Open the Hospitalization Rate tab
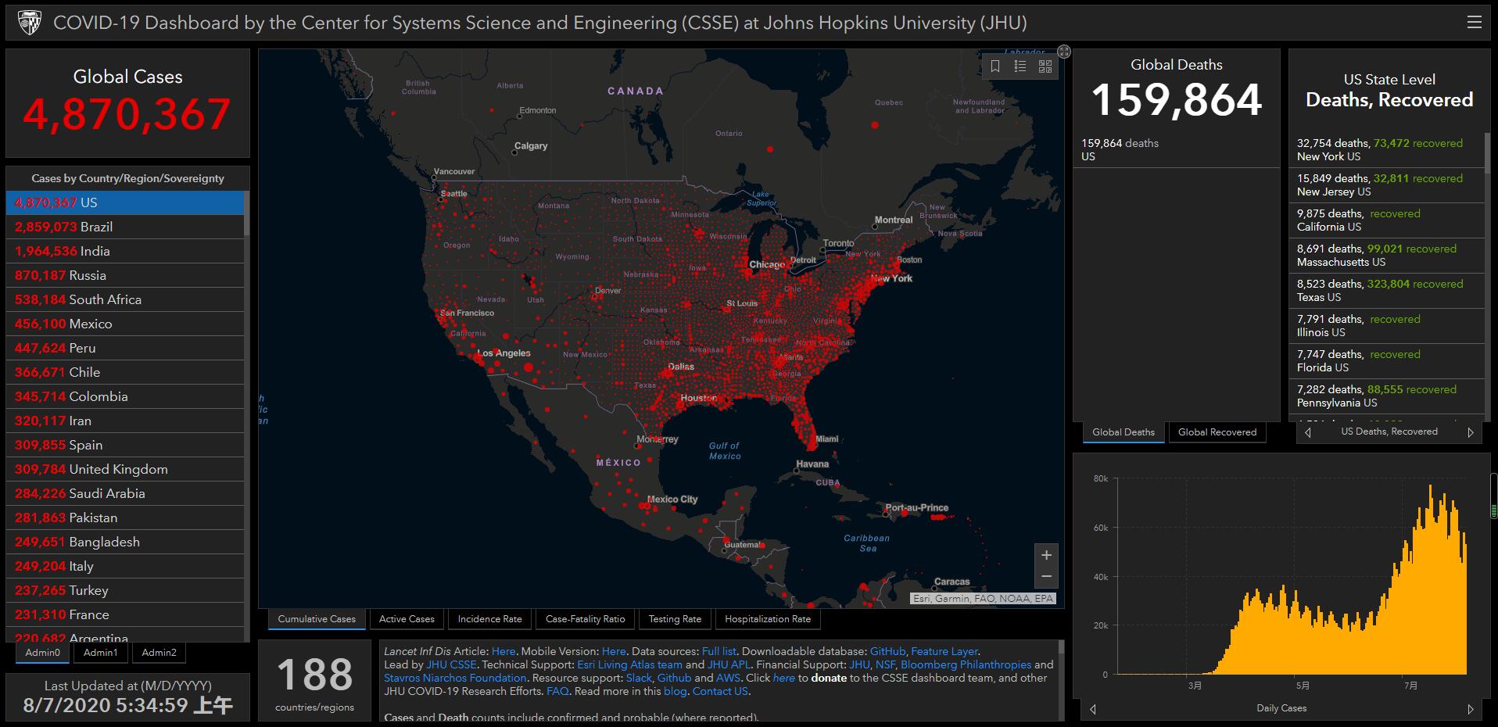 [768, 619]
